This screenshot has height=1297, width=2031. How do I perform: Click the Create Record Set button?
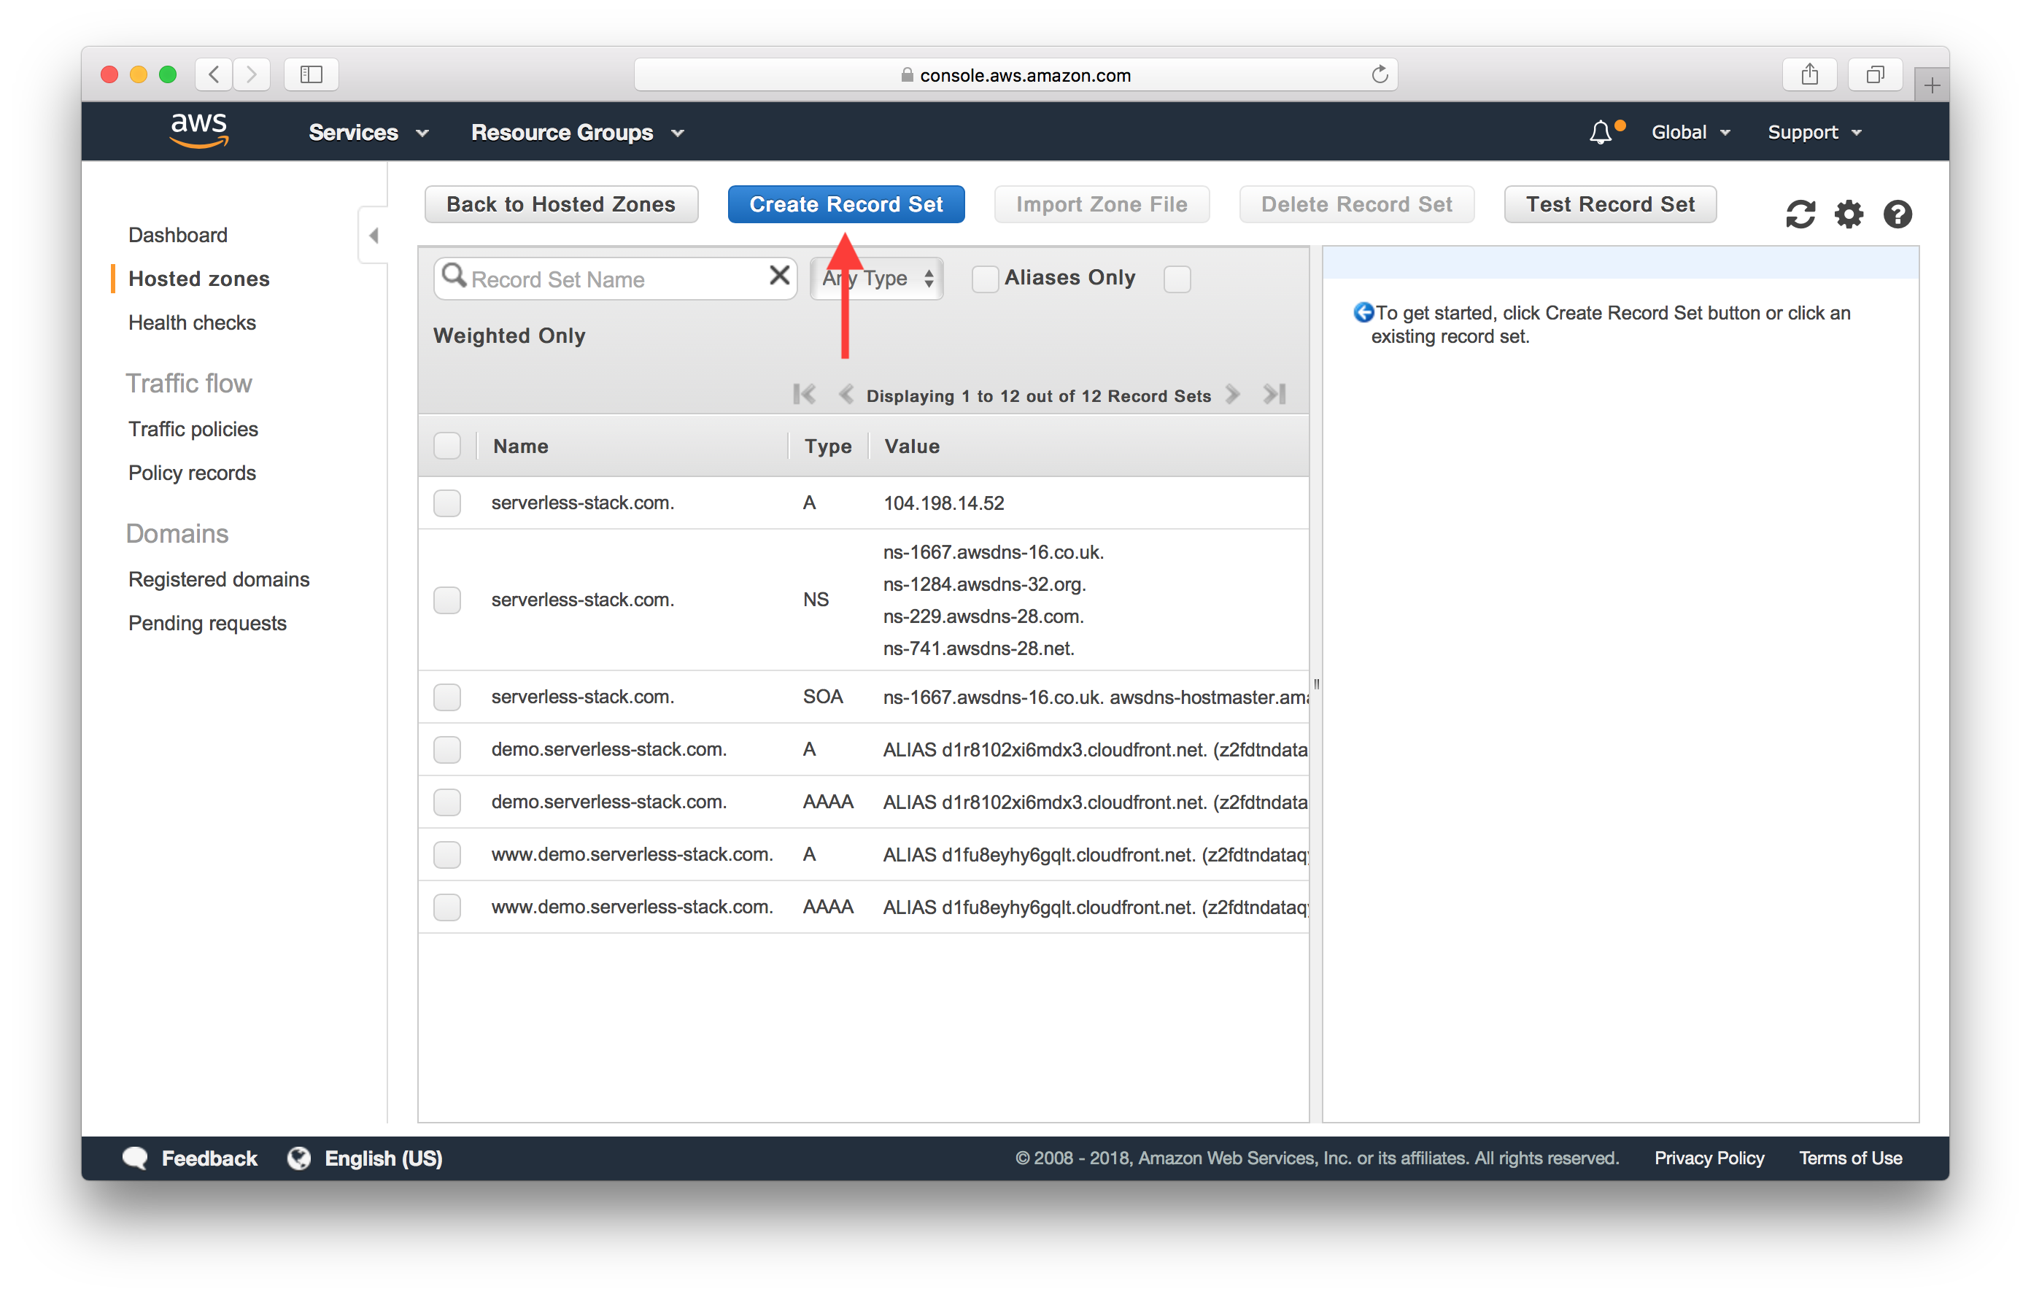(847, 204)
